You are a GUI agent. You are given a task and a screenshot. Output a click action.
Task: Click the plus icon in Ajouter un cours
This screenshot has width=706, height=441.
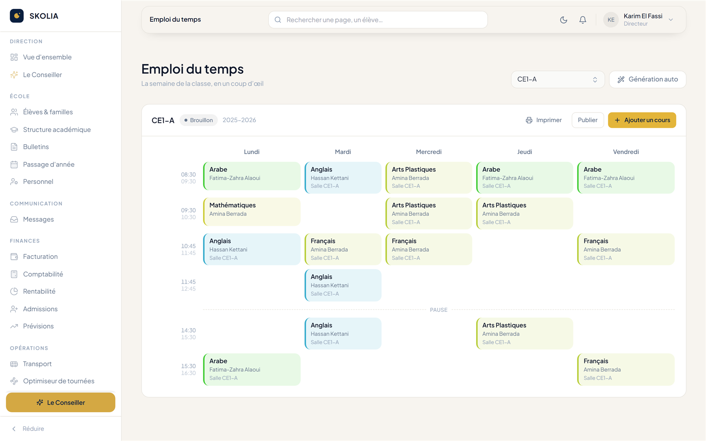coord(617,120)
